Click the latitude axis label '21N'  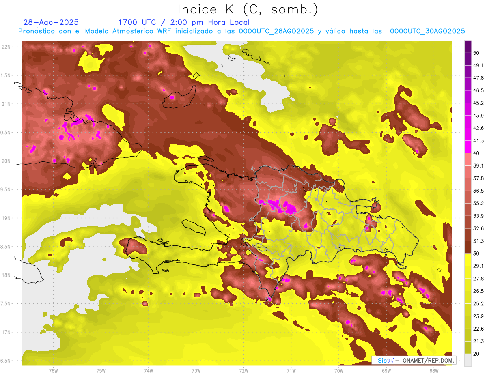click(6, 104)
